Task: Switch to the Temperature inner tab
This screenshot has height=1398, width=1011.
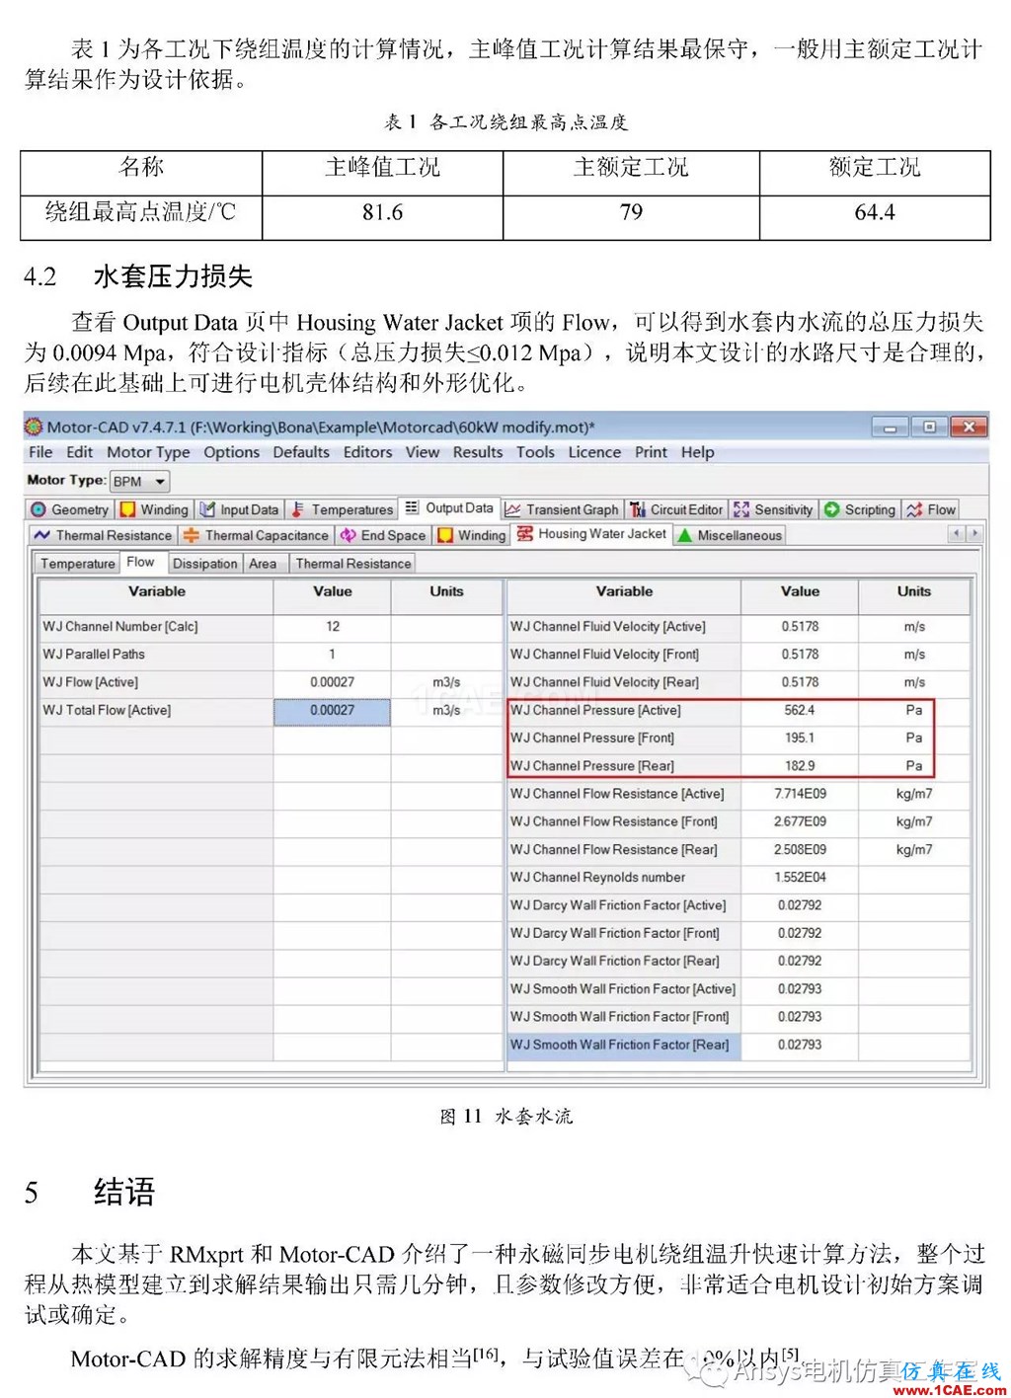Action: pyautogui.click(x=78, y=564)
